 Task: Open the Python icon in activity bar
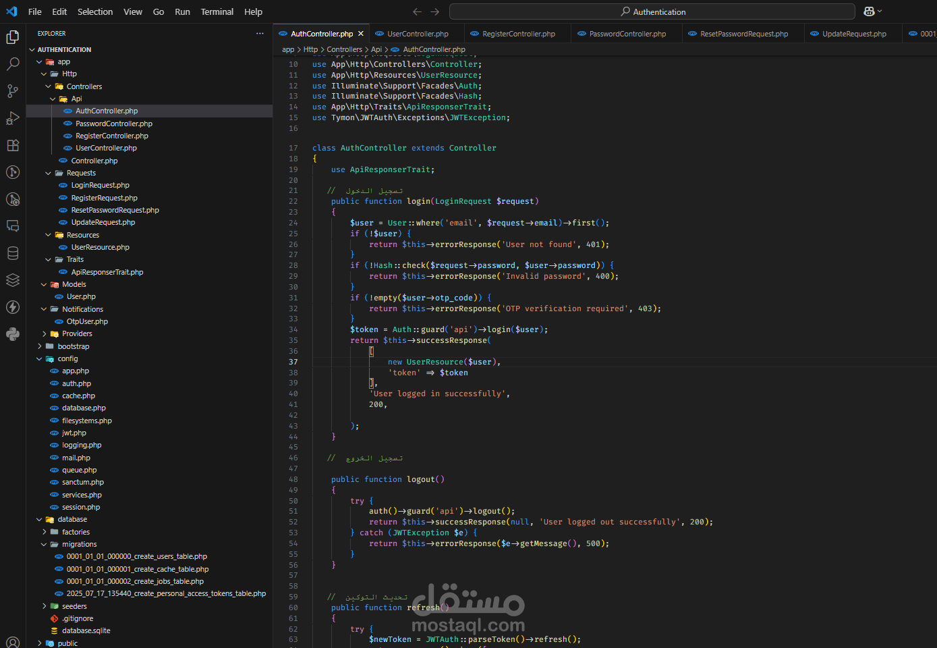coord(13,334)
